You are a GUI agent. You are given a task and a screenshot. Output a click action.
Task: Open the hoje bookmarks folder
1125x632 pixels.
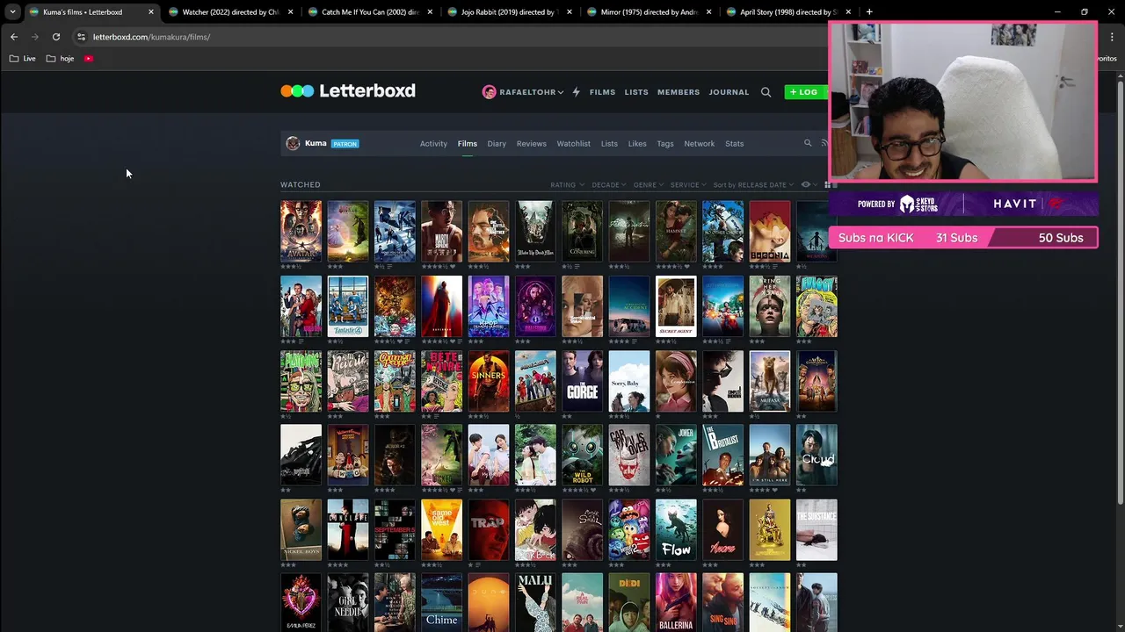[x=61, y=59]
